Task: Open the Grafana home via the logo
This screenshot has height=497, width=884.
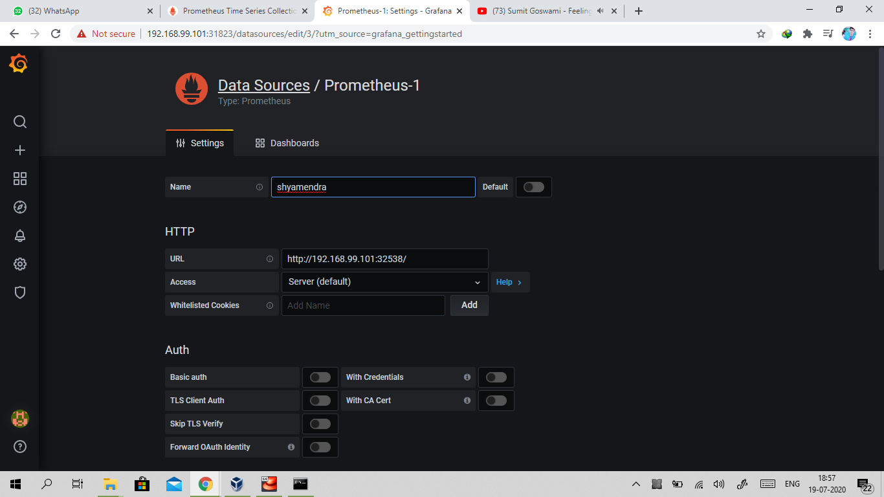Action: tap(19, 63)
